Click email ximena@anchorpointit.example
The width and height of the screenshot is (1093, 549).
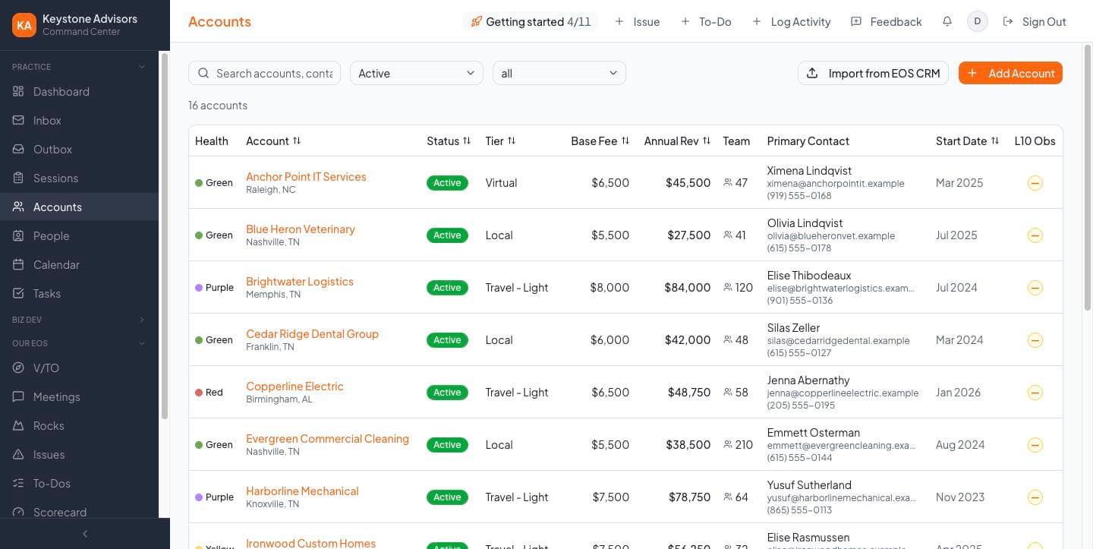point(836,184)
